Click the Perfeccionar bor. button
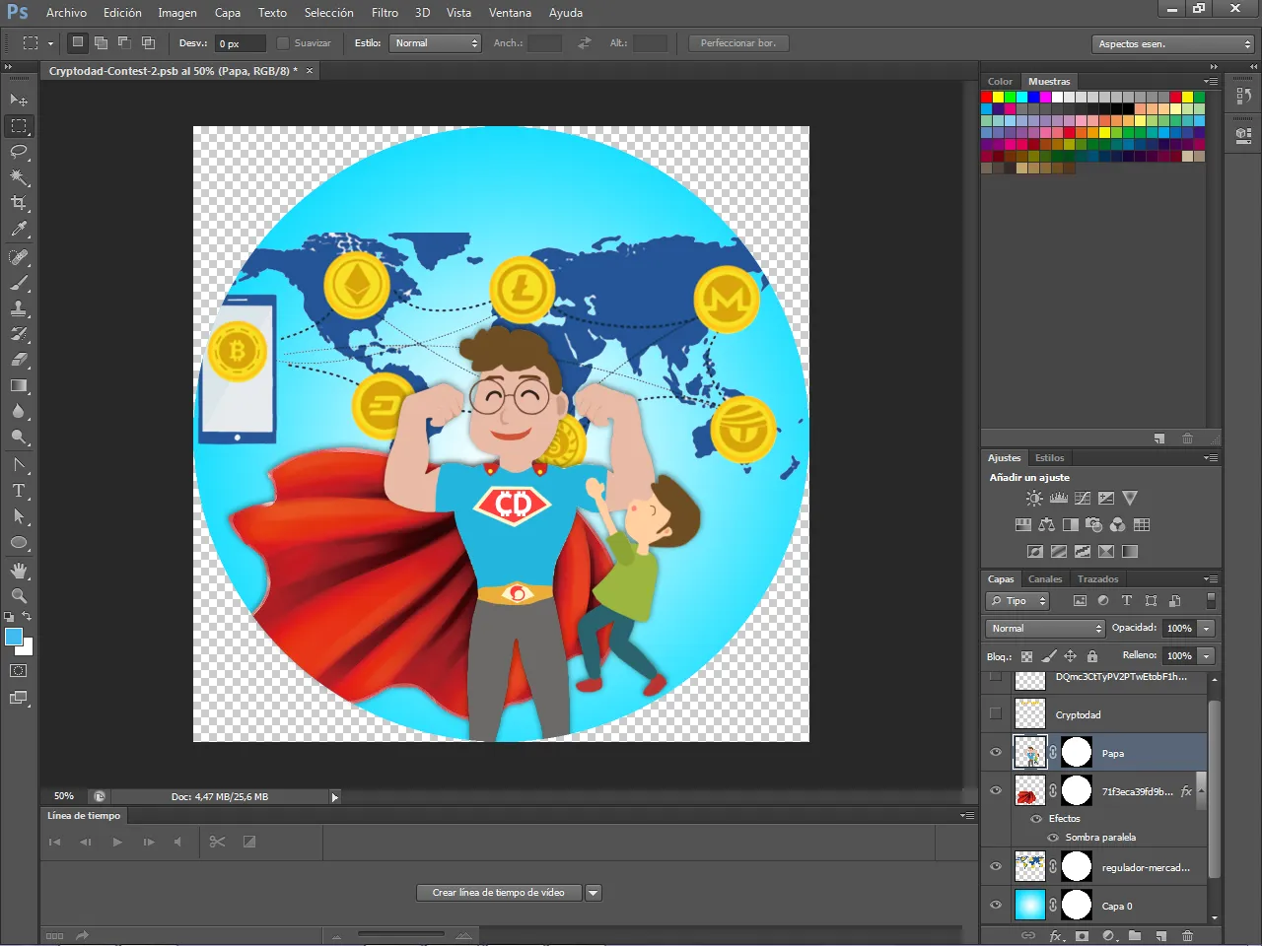This screenshot has height=946, width=1262. tap(738, 43)
